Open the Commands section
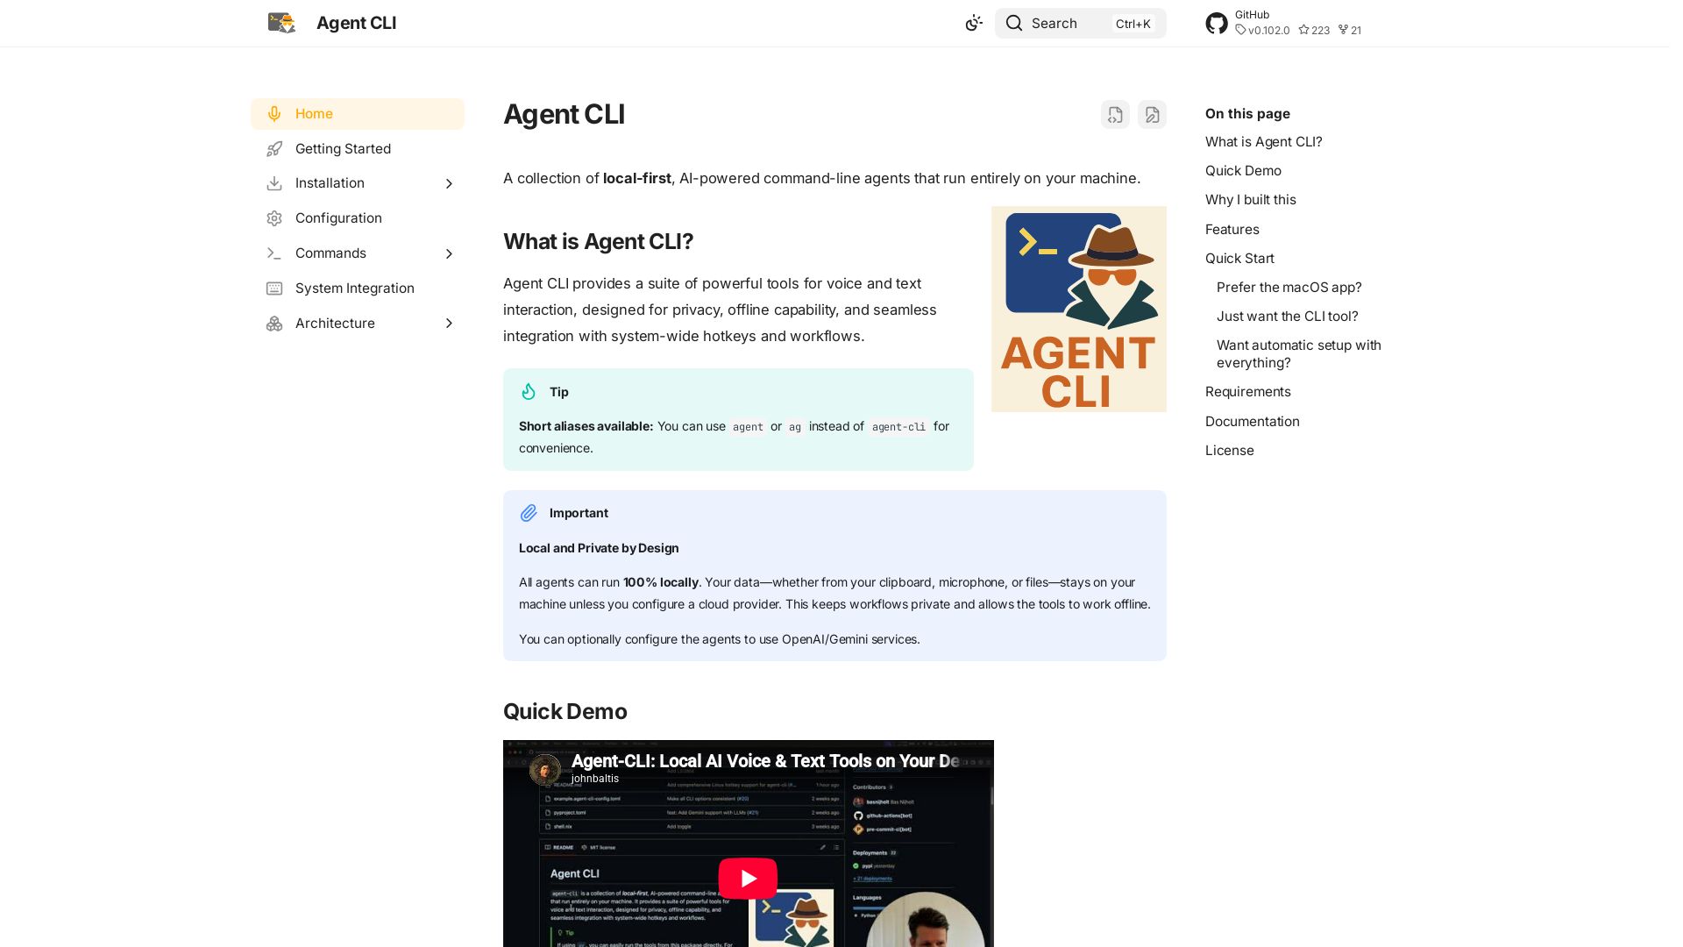This screenshot has width=1683, height=947. click(358, 253)
